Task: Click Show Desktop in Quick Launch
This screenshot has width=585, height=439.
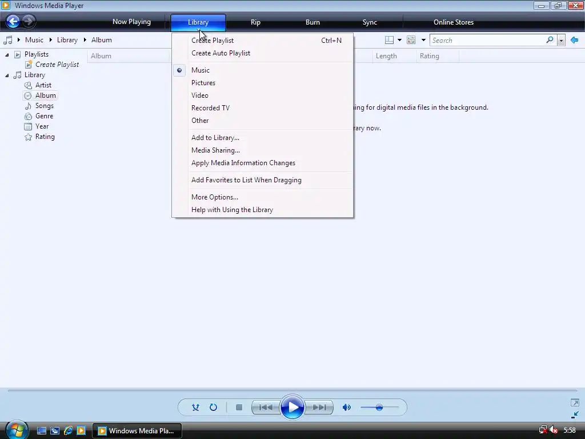Action: pos(41,431)
